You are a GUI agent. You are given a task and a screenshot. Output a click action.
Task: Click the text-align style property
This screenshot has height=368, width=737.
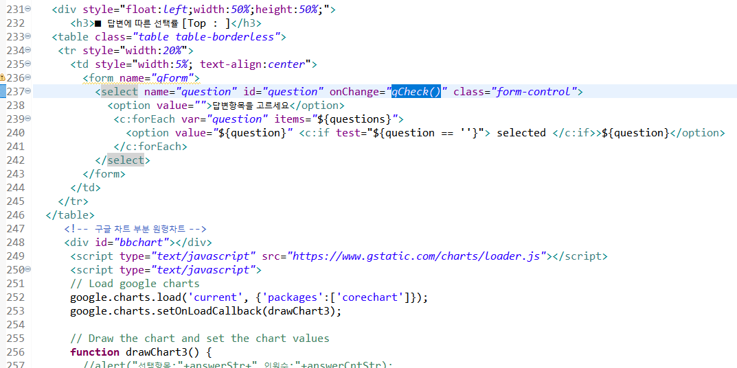[231, 64]
